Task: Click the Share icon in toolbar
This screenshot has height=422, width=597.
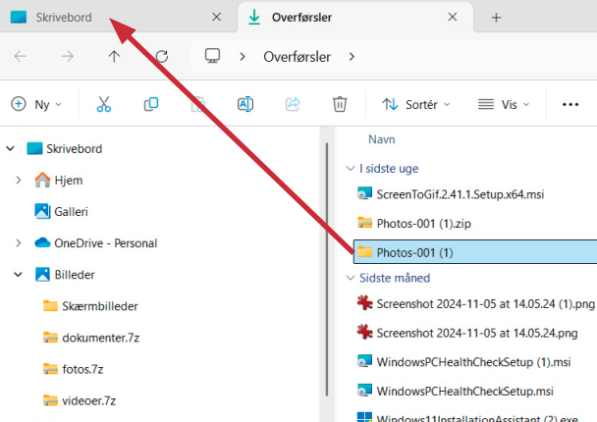Action: click(293, 104)
